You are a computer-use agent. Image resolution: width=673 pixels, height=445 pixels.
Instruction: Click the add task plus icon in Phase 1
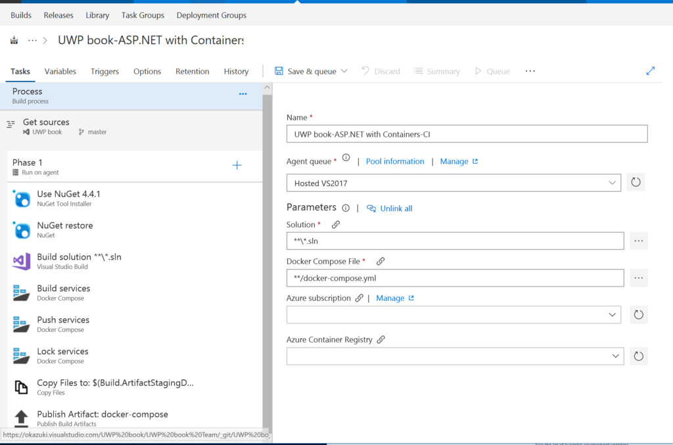click(237, 166)
